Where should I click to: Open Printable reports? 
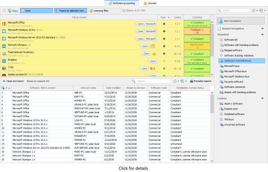tap(201, 81)
